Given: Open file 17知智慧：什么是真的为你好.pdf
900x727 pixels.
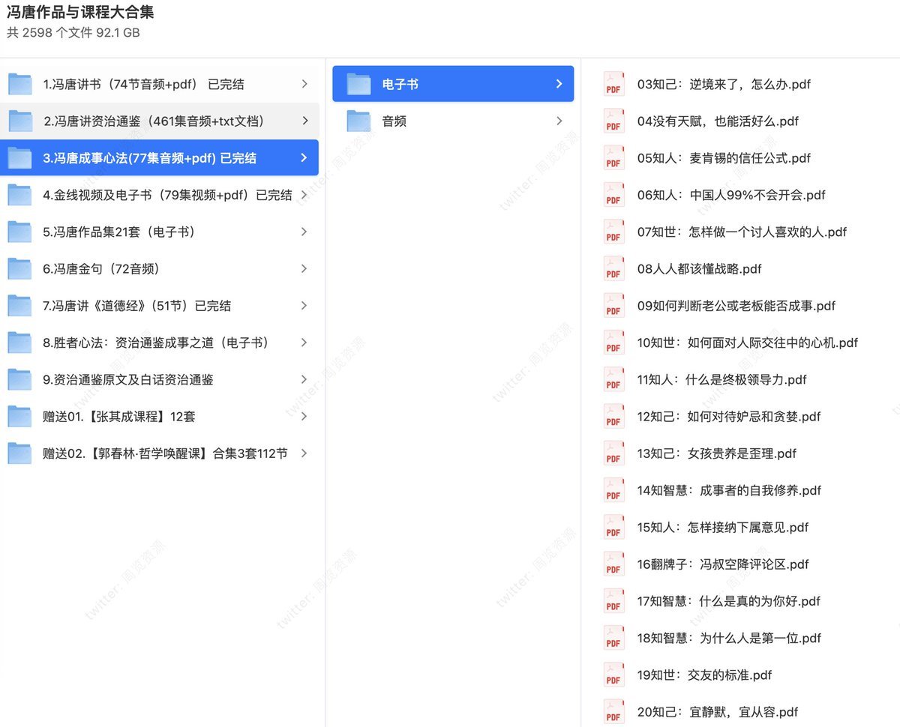Looking at the screenshot, I should coord(729,601).
